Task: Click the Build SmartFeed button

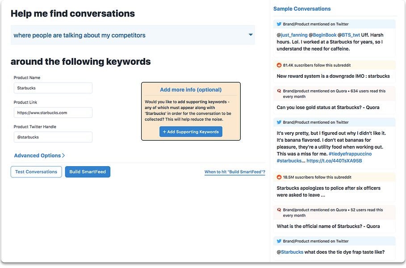Action: point(88,172)
